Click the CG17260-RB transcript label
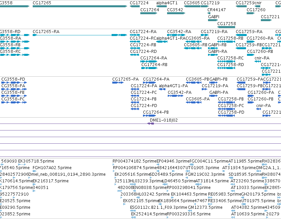Screen dimensions: 281x219 260,52
